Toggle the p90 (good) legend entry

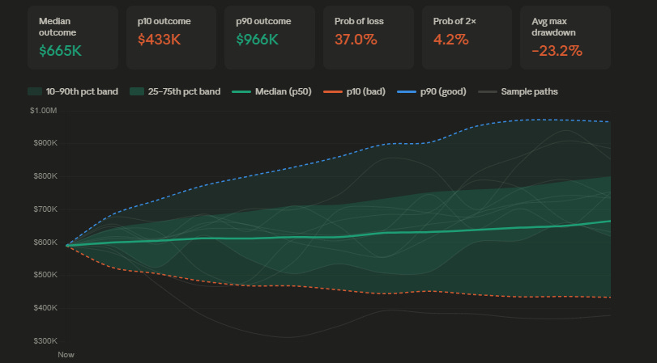[x=432, y=91]
